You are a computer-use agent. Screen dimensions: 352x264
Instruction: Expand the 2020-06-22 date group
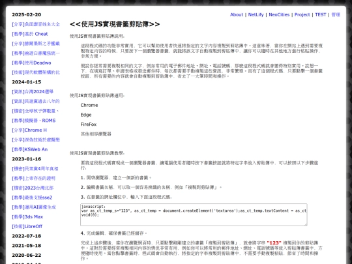point(27,256)
